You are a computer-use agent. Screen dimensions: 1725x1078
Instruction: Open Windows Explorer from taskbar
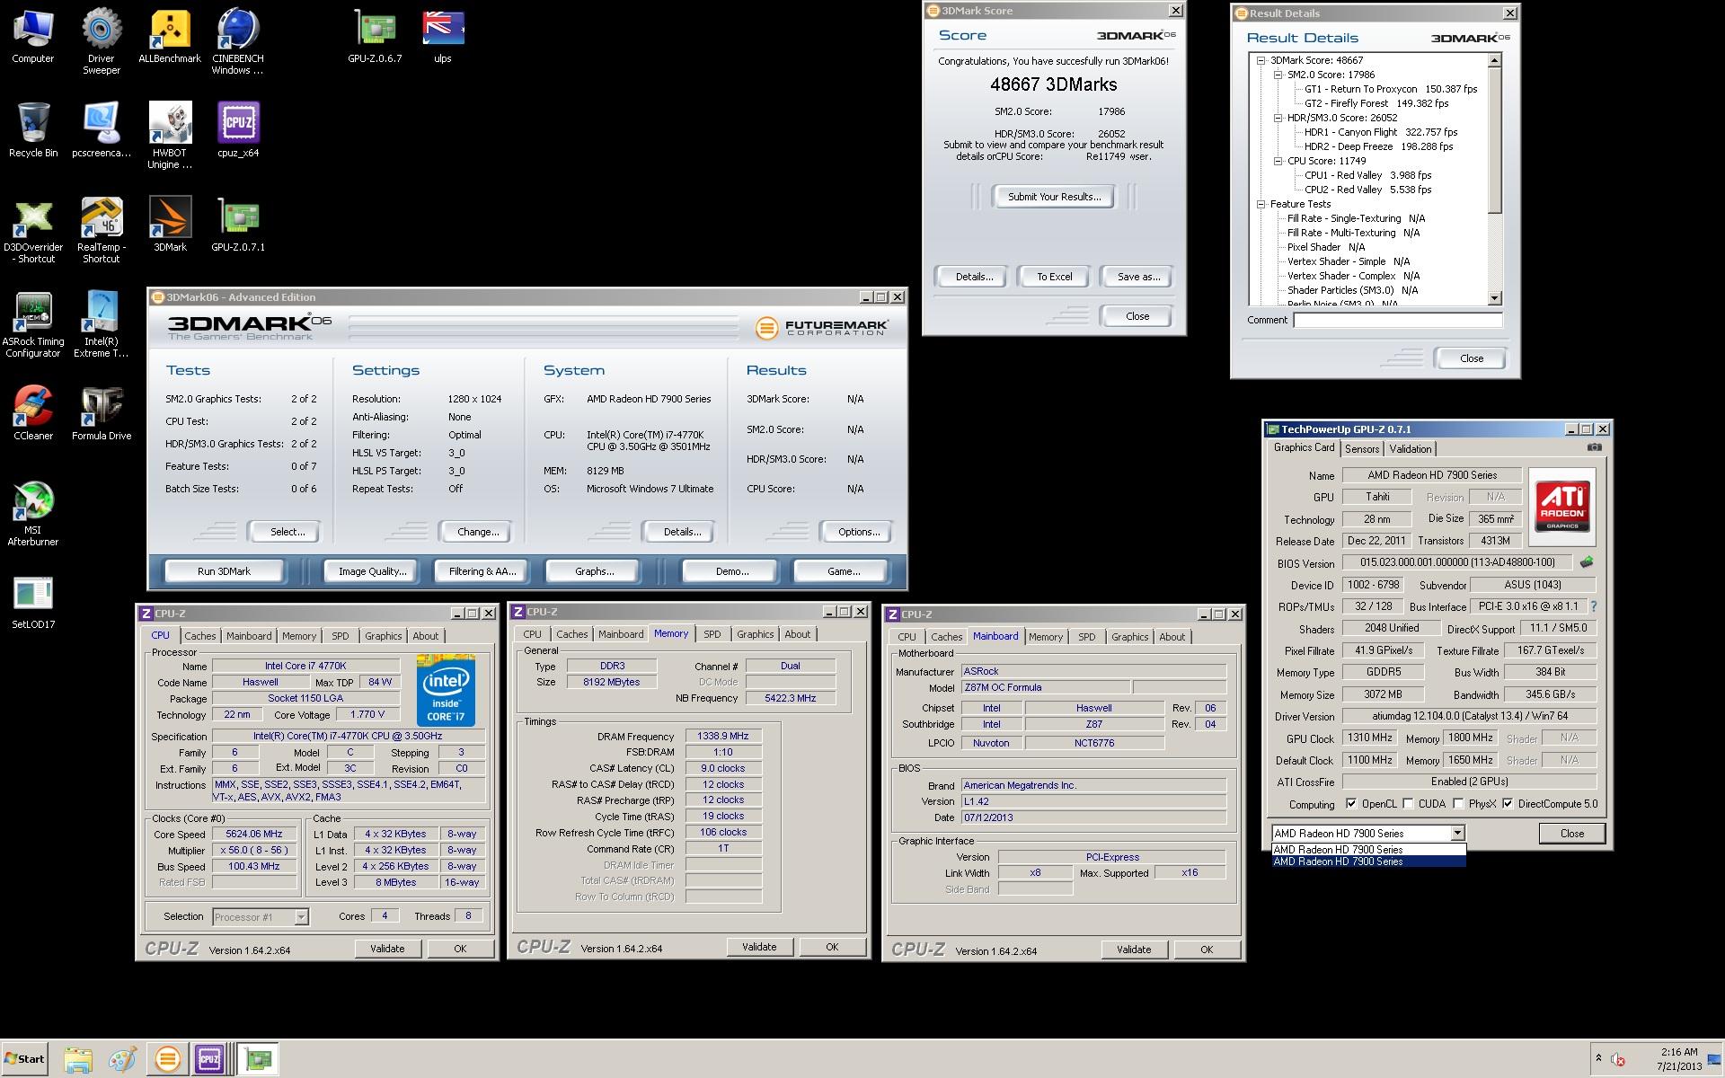tap(78, 1059)
